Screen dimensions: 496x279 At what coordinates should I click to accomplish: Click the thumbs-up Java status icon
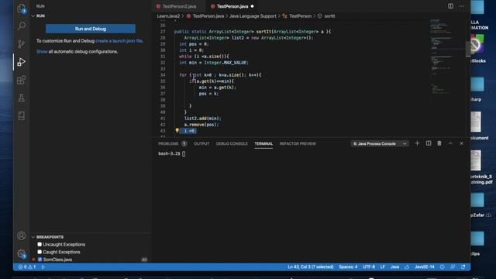pyautogui.click(x=406, y=267)
